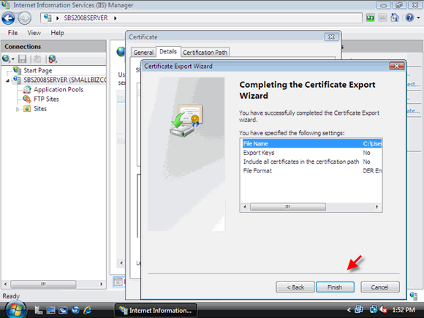Click the network tray icon
The height and width of the screenshot is (318, 424).
point(374,309)
